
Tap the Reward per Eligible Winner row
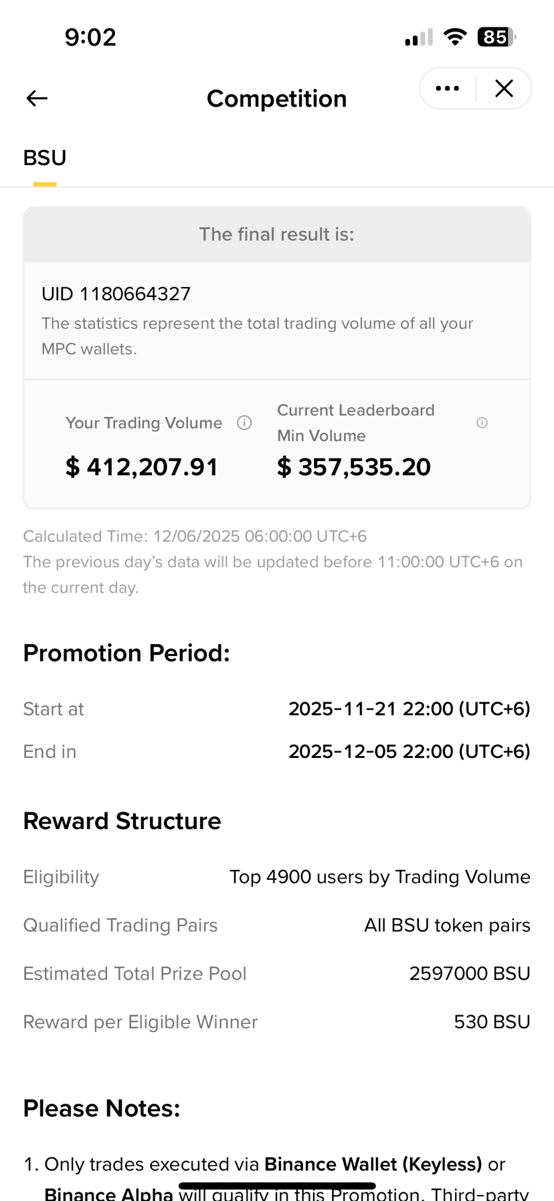pos(277,1022)
